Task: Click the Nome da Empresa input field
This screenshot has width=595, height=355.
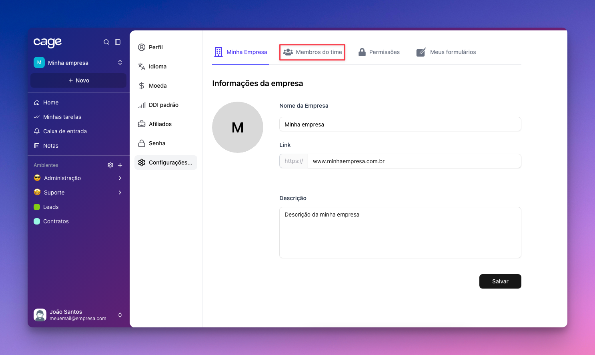Action: (x=400, y=124)
